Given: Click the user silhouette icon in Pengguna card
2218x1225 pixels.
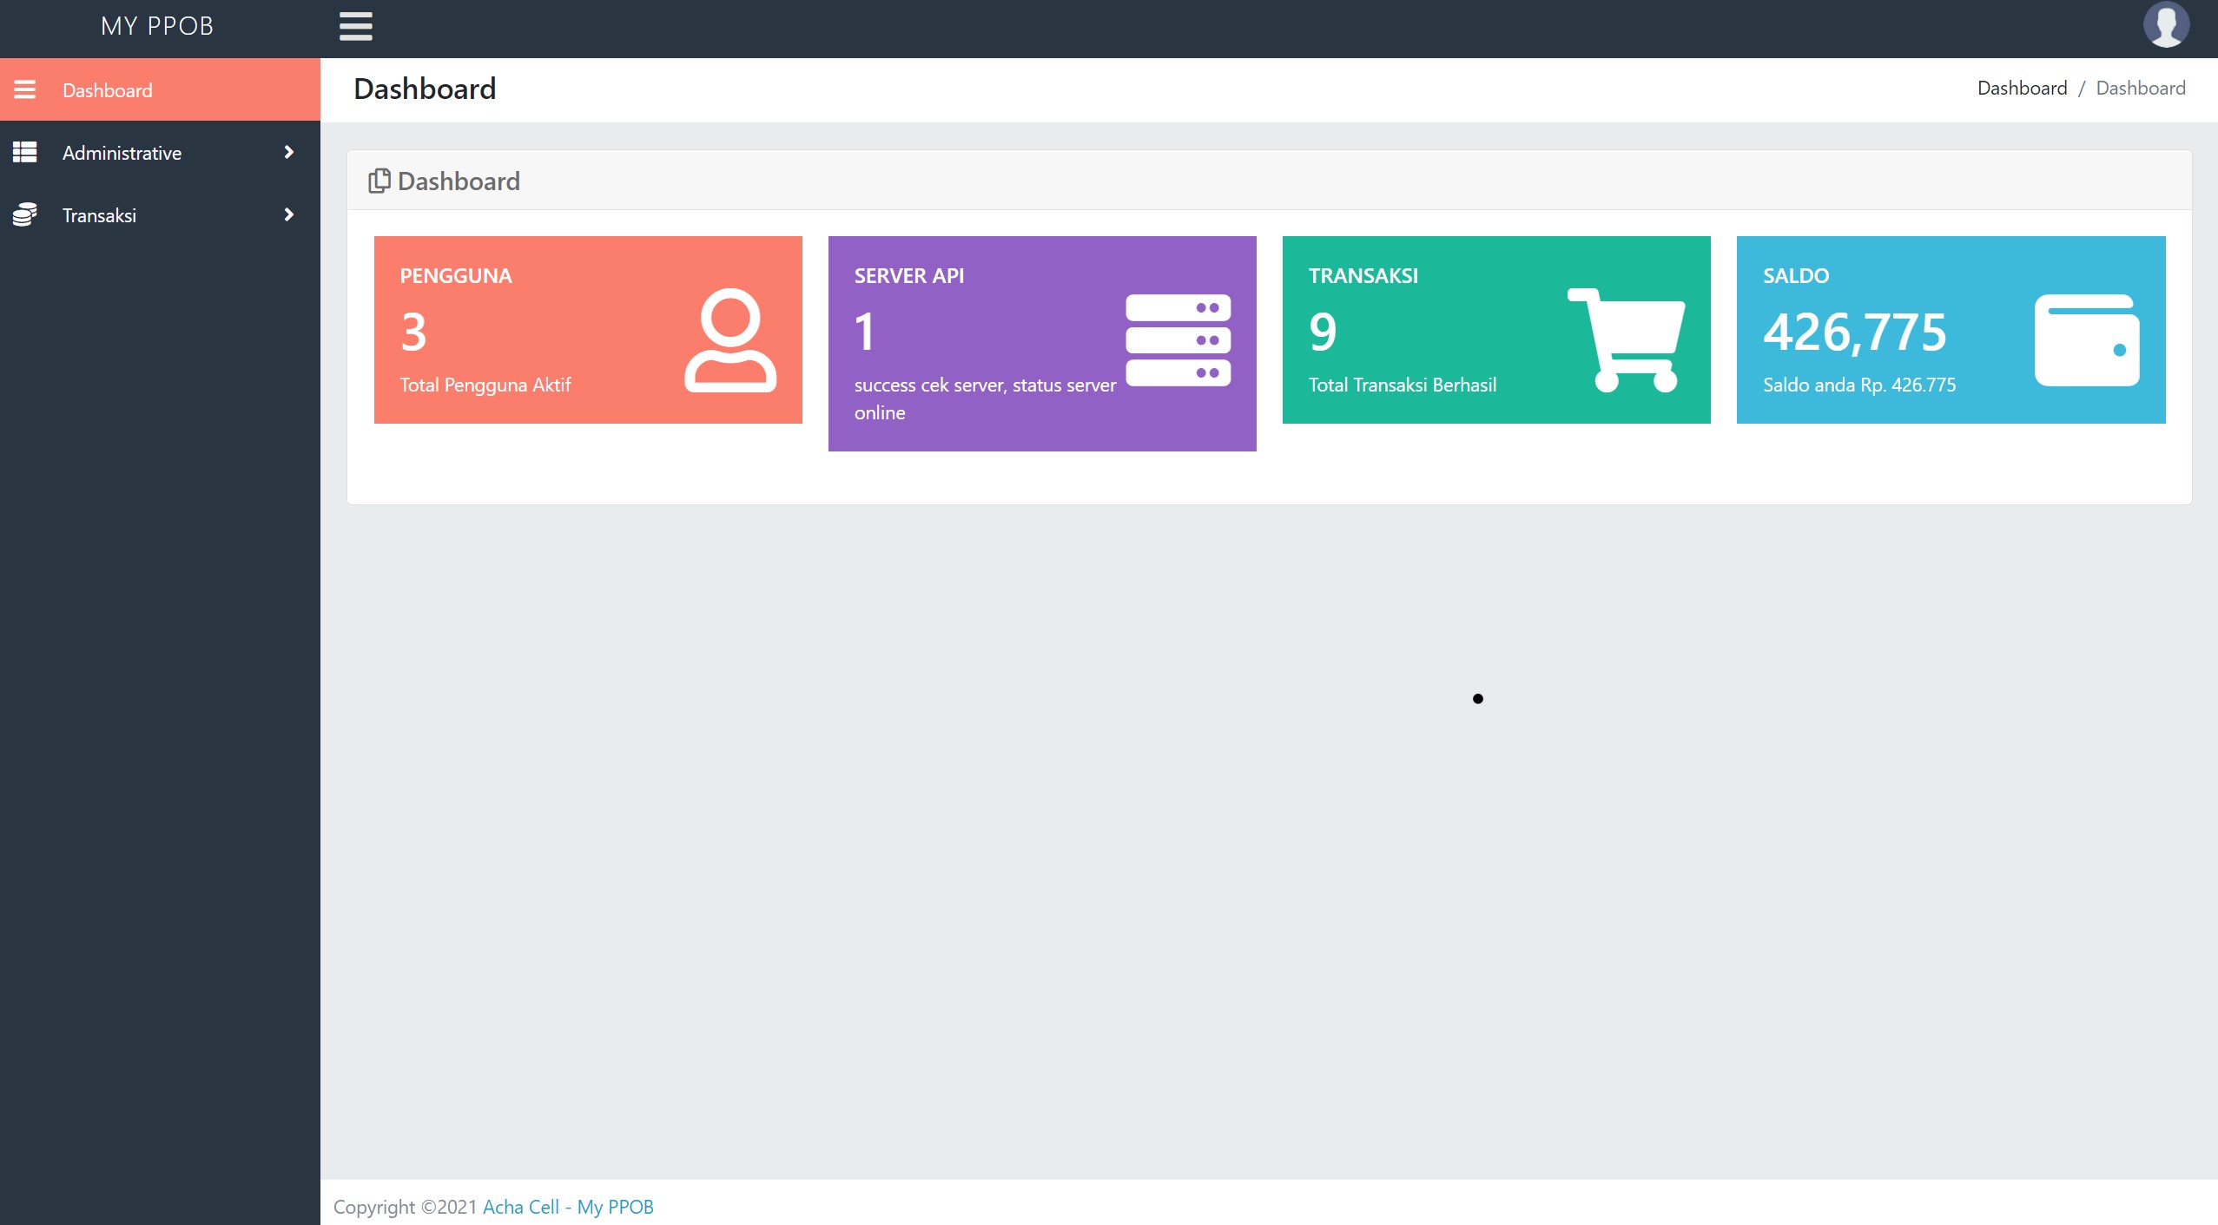Looking at the screenshot, I should (729, 340).
